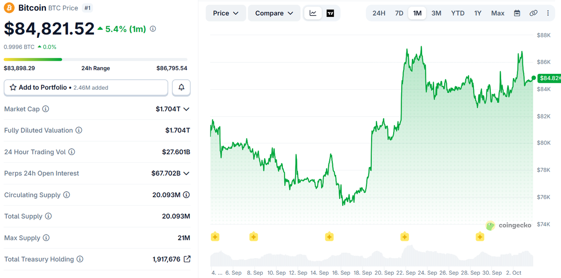This screenshot has height=278, width=561.
Task: Click the news marker near 8 Sep
Action: pyautogui.click(x=253, y=237)
